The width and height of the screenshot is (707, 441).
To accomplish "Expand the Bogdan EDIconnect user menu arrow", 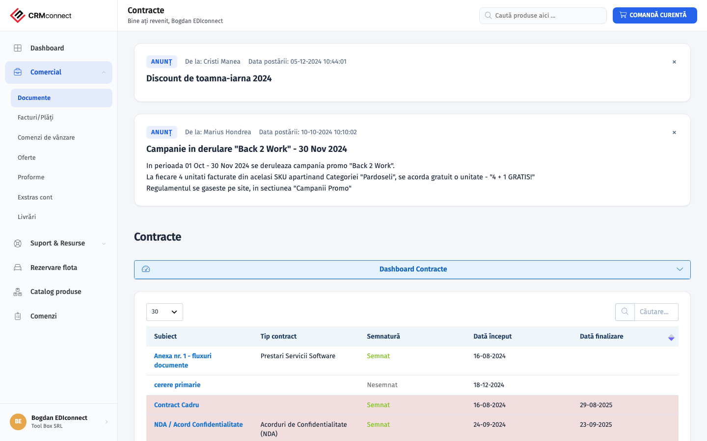I will 106,422.
